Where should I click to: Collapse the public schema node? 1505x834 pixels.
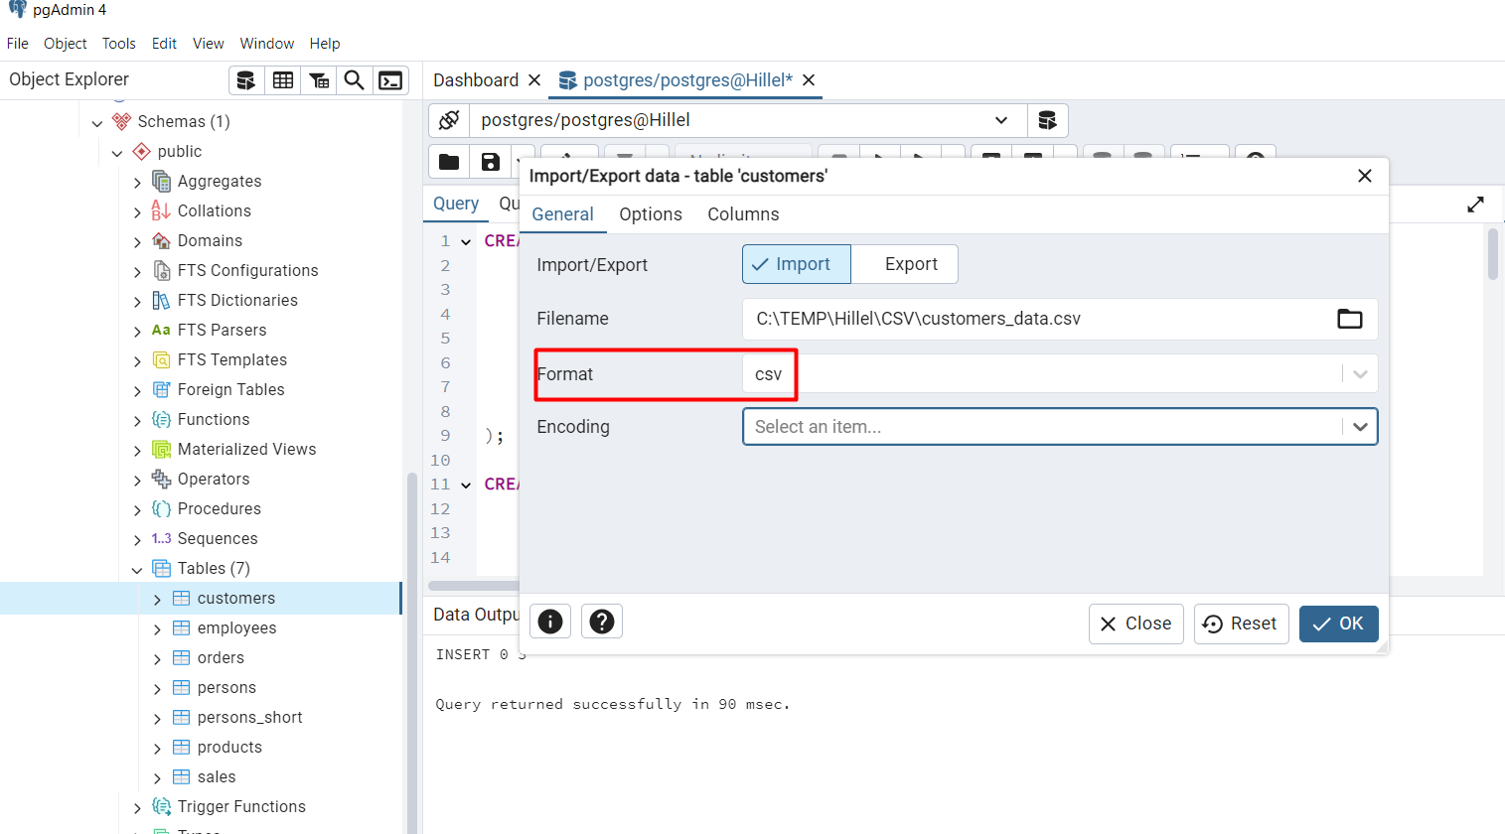[x=117, y=152]
